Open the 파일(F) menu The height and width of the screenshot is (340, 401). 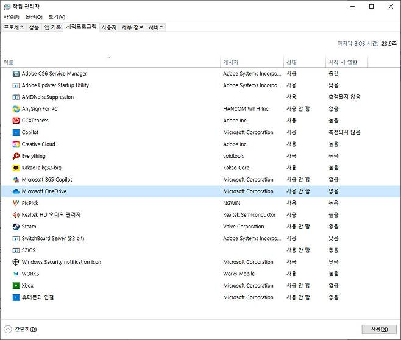[11, 17]
